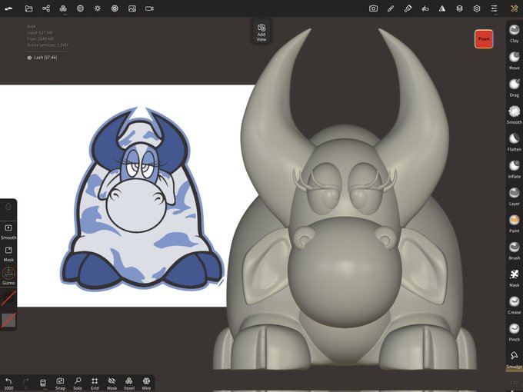
Task: Open the dark slashed material swatch
Action: [8, 298]
